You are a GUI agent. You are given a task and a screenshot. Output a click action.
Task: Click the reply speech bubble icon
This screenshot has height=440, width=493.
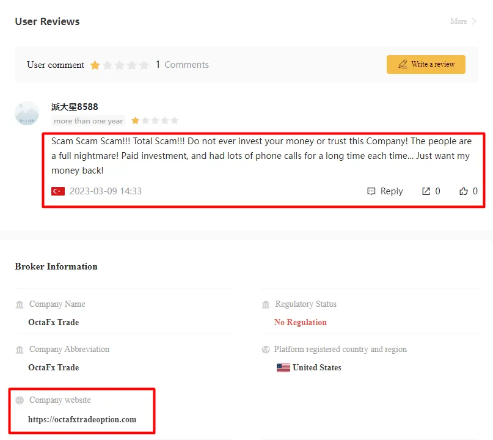(x=371, y=191)
